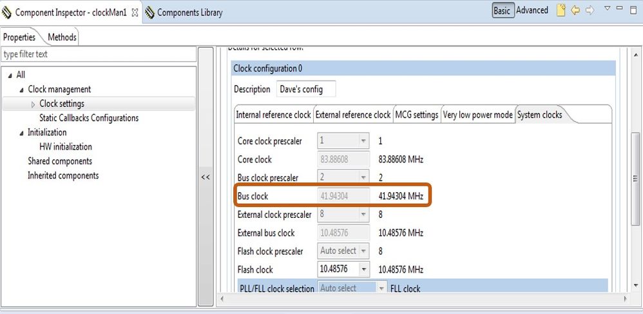Click the Description text field
Image resolution: width=643 pixels, height=314 pixels.
(x=306, y=89)
